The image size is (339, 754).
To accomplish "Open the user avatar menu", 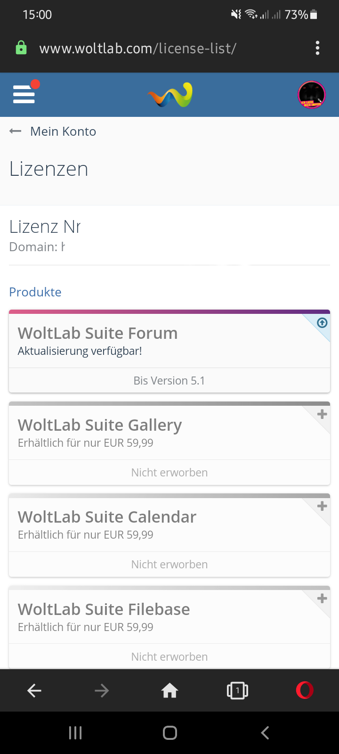I will 312,95.
